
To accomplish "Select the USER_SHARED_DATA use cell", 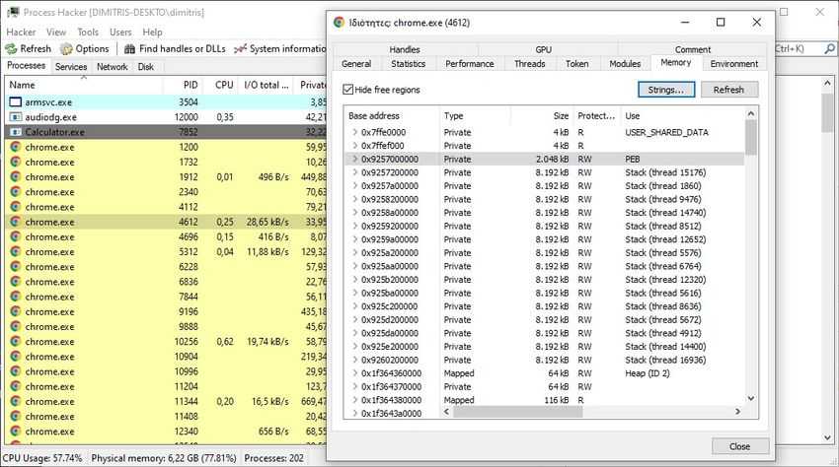I will (x=666, y=132).
